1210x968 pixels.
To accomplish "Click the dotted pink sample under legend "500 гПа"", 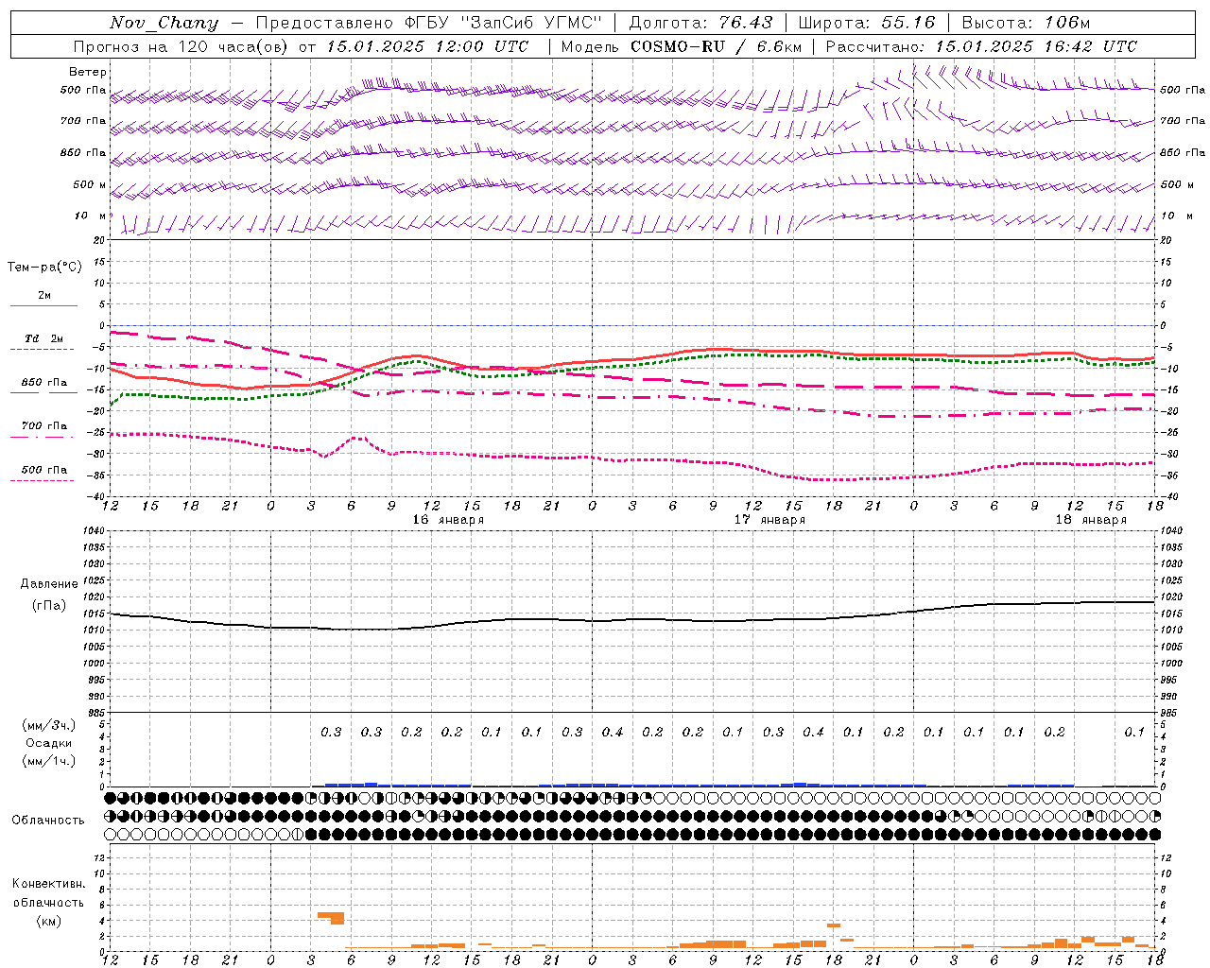I will (x=43, y=480).
